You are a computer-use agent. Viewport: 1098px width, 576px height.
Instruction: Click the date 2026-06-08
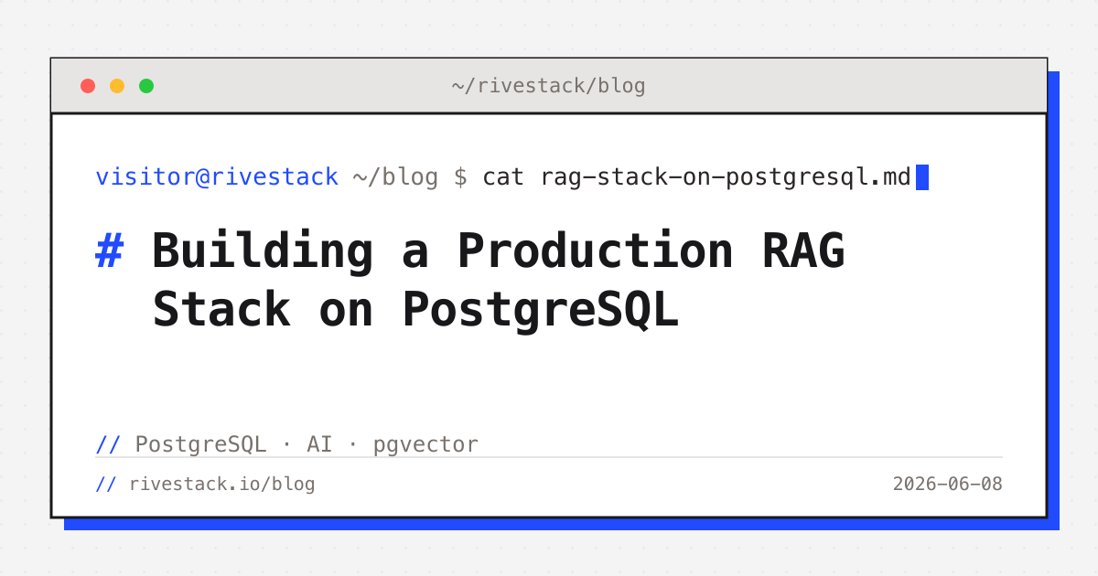click(x=948, y=484)
